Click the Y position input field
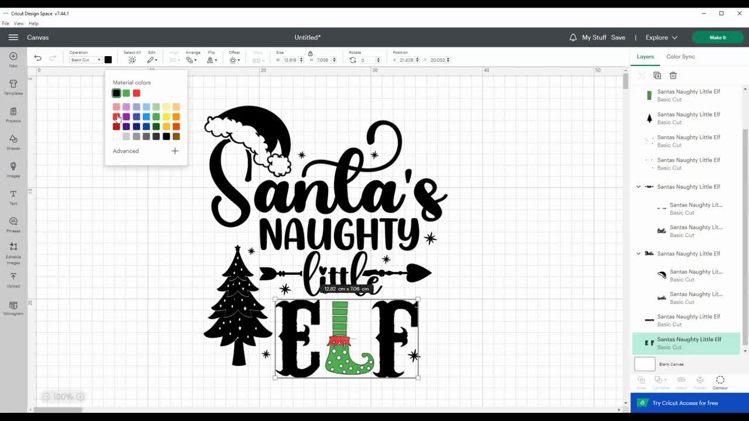This screenshot has width=749, height=421. 438,60
